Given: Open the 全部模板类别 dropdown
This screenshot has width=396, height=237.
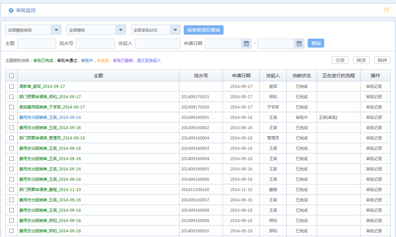Looking at the screenshot, I should pos(56,29).
